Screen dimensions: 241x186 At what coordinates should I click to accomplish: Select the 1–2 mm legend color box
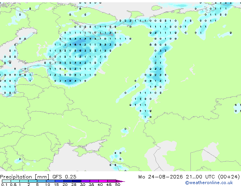point(24,181)
